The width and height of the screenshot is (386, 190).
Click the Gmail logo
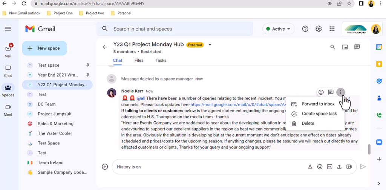click(x=40, y=29)
